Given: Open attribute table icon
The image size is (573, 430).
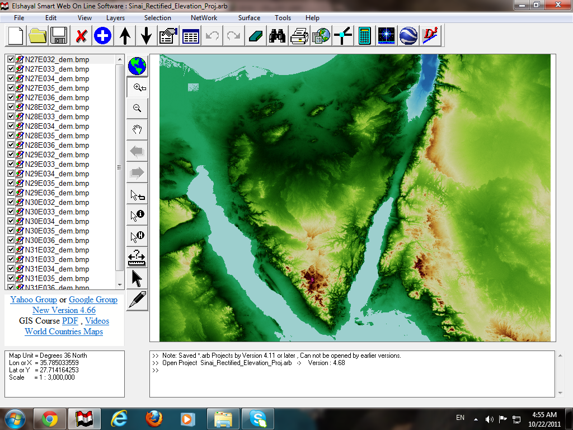Looking at the screenshot, I should coord(190,36).
